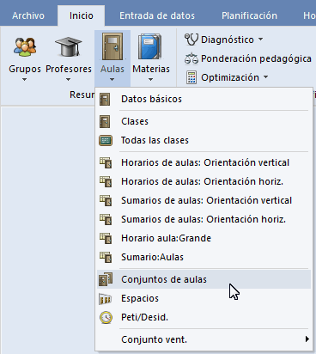This screenshot has height=354, width=316.
Task: Click the Optimización calculator icon
Action: (x=191, y=77)
